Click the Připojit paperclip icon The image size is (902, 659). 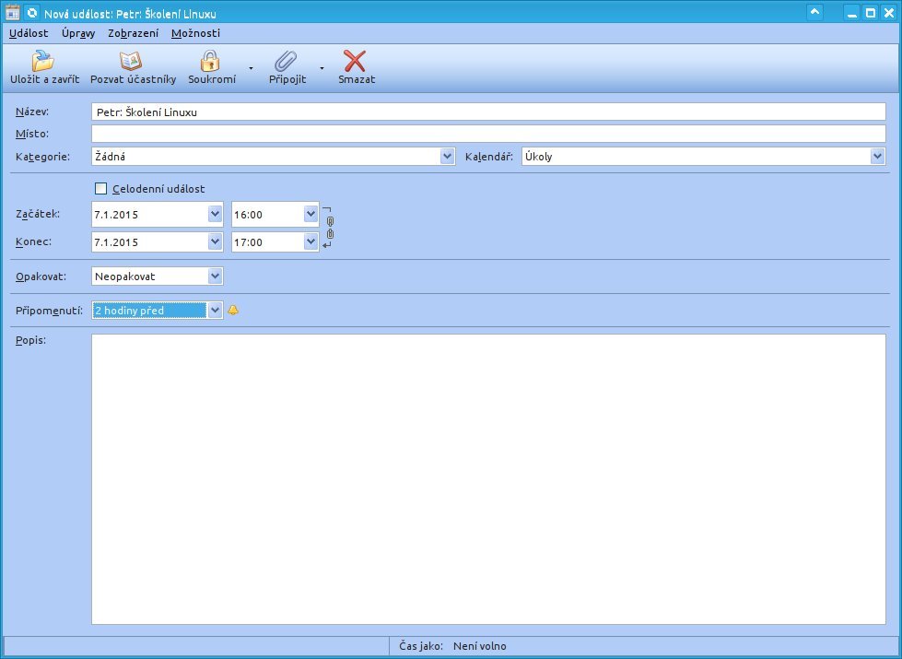[x=286, y=61]
